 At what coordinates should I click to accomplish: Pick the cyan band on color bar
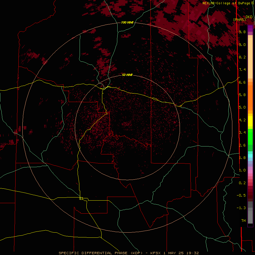coord(250,156)
